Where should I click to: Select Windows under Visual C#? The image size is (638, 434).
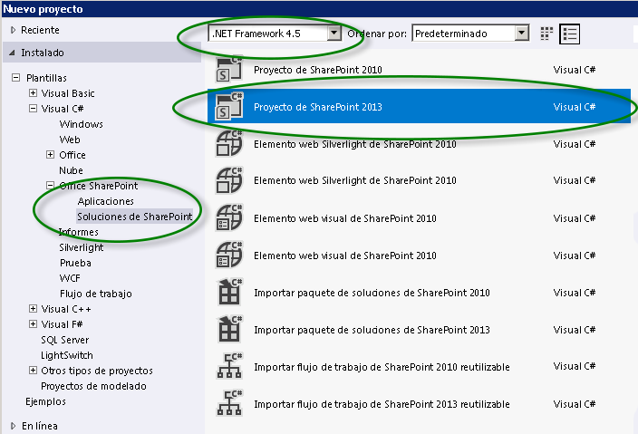tap(81, 124)
